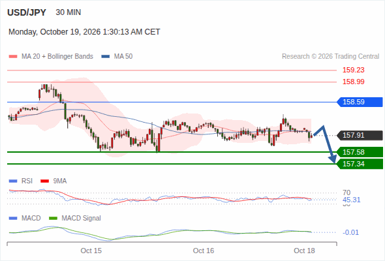Click the Oct 16 date axis label
Image resolution: width=385 pixels, height=261 pixels.
[x=204, y=251]
